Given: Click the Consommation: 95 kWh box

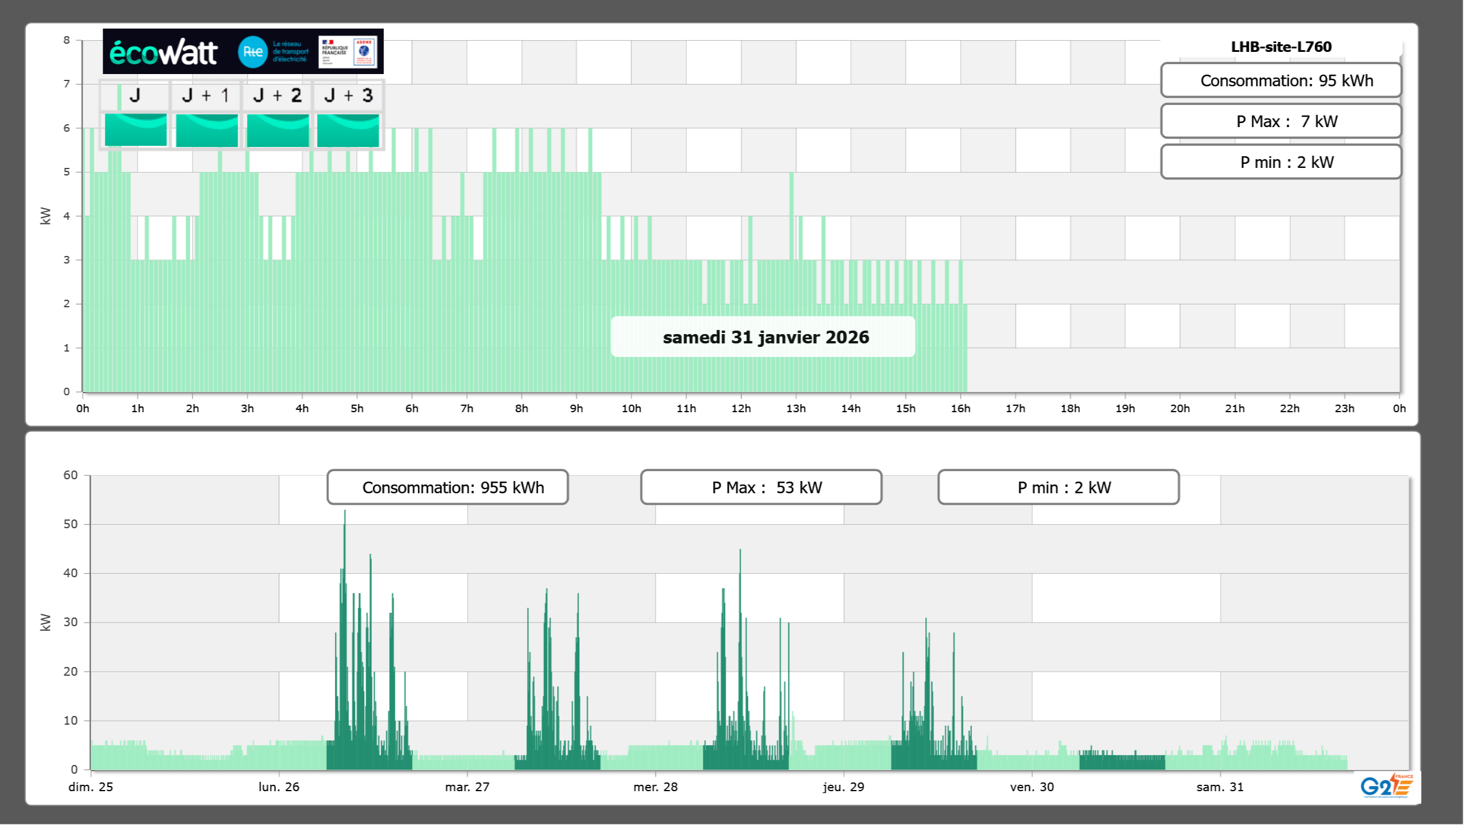Looking at the screenshot, I should (1280, 80).
